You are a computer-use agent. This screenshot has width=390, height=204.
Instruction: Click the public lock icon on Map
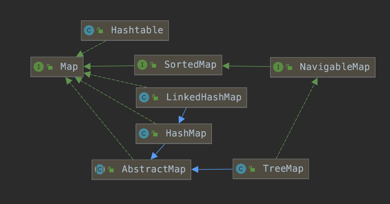coord(50,67)
